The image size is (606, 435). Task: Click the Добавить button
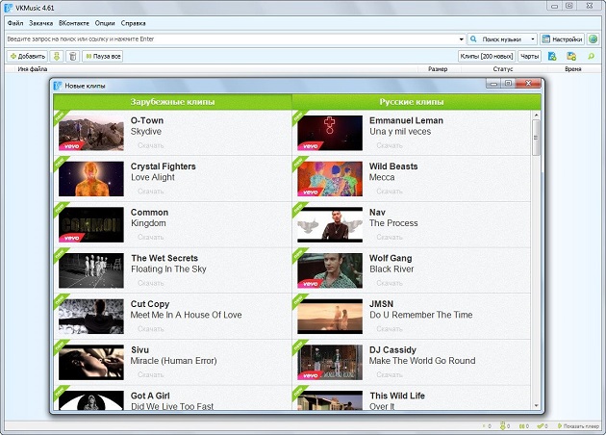click(x=27, y=57)
